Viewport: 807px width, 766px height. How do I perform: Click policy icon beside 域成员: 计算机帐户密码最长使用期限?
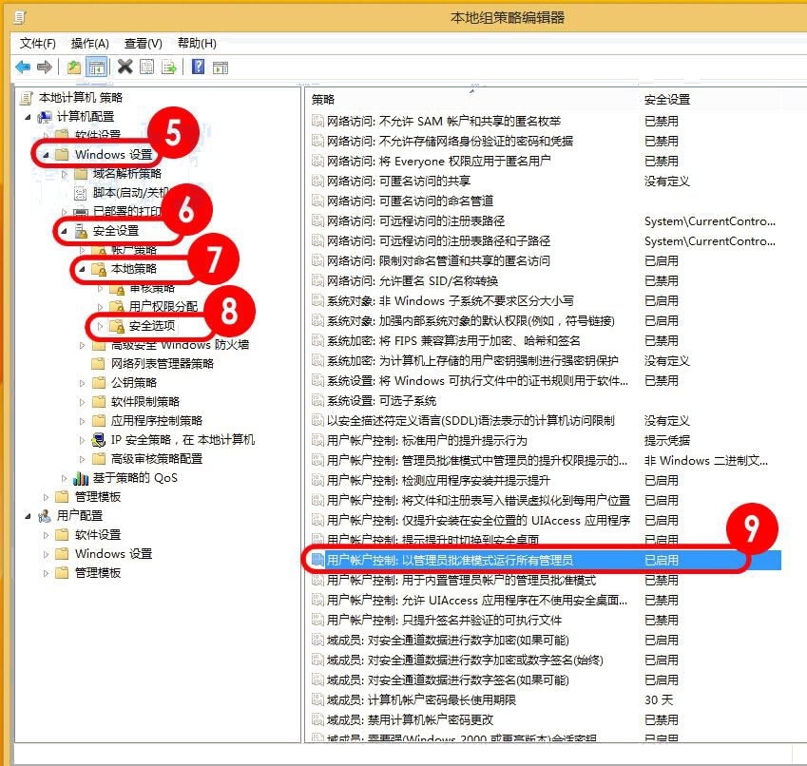[317, 700]
